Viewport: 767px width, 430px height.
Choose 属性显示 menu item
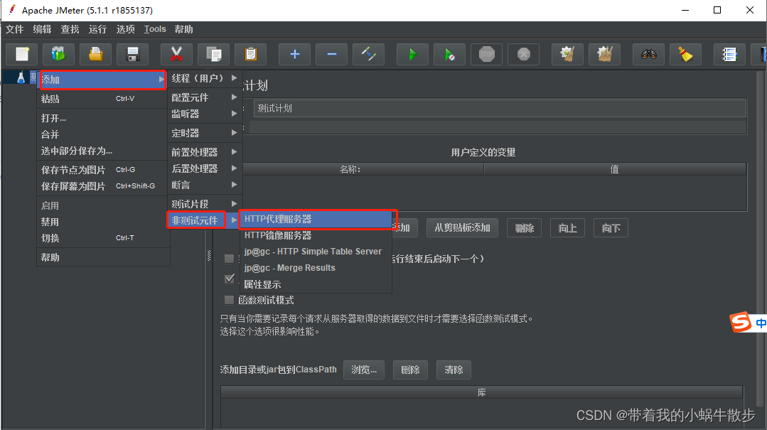316,284
